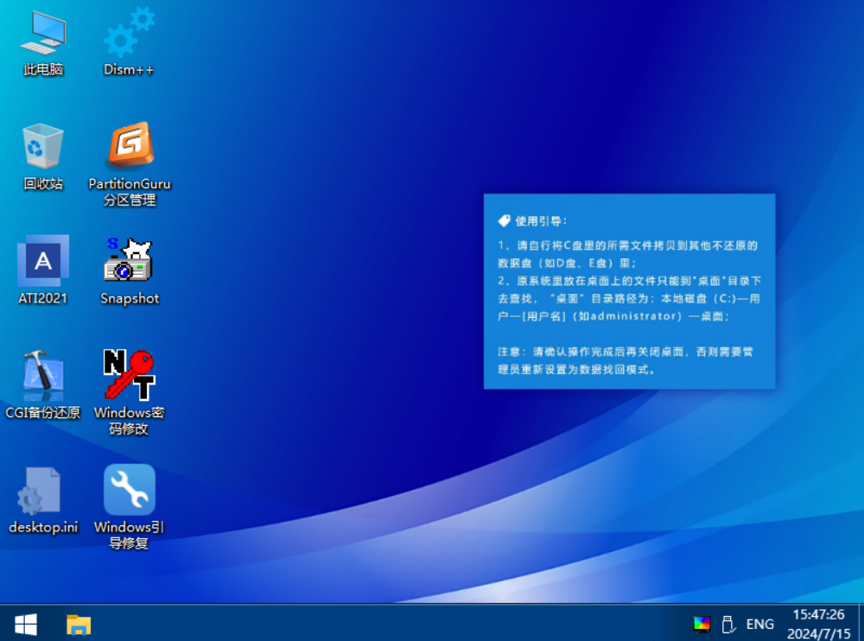Click the USB device tray icon
The height and width of the screenshot is (641, 864).
click(x=728, y=624)
